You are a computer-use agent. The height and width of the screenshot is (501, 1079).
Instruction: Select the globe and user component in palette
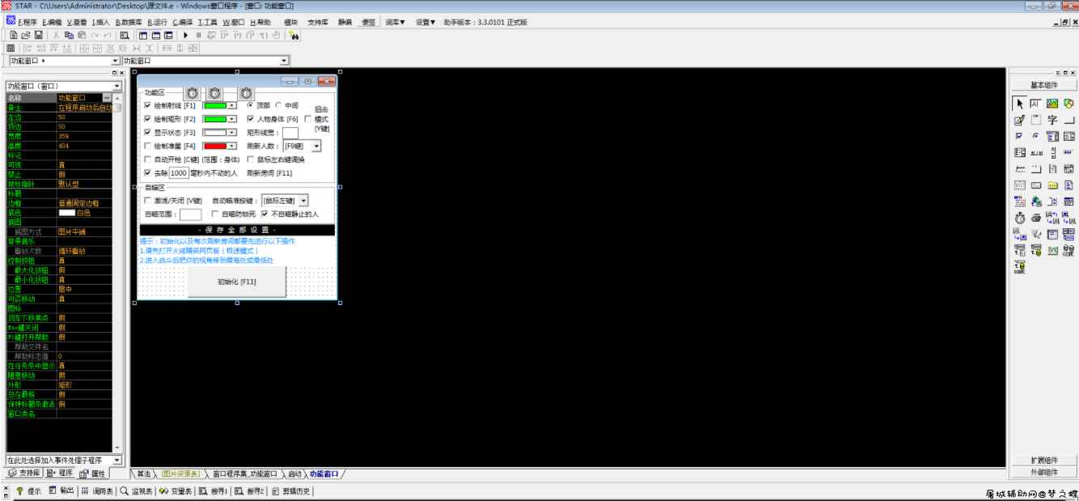point(1035,201)
